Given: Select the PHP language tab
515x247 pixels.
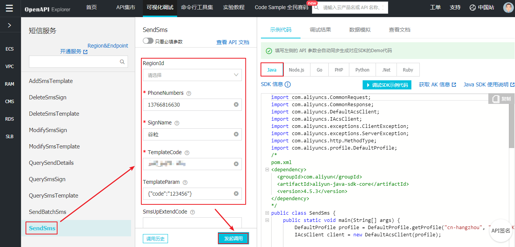Looking at the screenshot, I should click(x=339, y=70).
